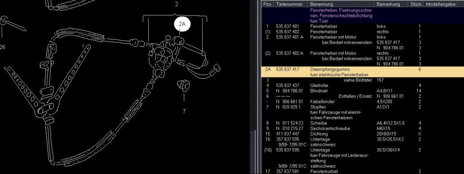Image resolution: width=464 pixels, height=174 pixels.
Task: Select the highlighted Daempfungsgummi row 2A
Action: pyautogui.click(x=362, y=72)
